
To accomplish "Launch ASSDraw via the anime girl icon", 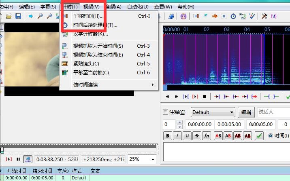I will coord(183,16).
